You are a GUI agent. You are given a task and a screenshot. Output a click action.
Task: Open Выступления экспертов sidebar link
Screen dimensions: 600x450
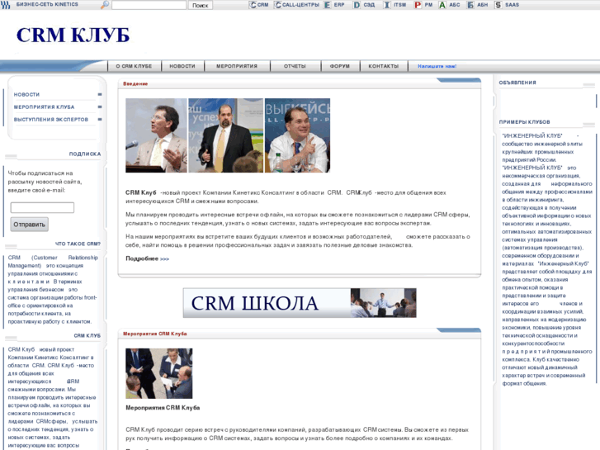click(51, 120)
